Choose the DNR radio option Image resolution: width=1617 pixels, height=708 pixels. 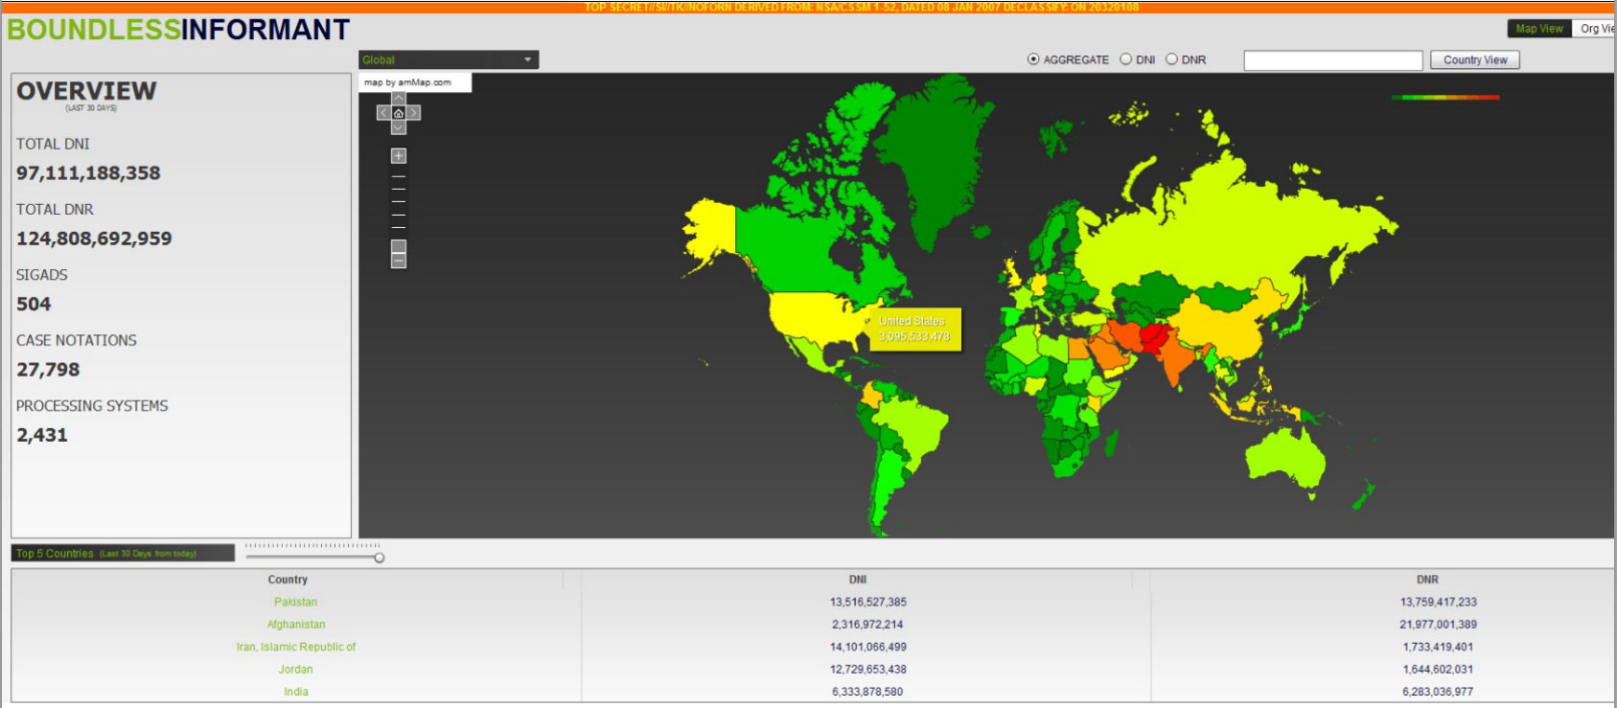tap(1171, 59)
